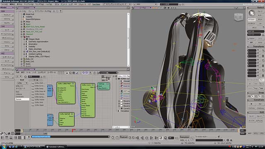Open the Face Robot menu
Viewport: 265px width, 149px height.
(96, 4)
